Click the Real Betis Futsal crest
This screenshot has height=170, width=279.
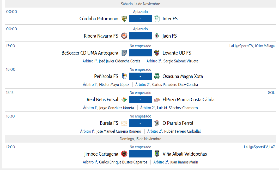pos(124,99)
